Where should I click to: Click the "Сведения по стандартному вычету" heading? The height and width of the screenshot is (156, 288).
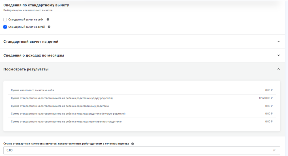36,5
